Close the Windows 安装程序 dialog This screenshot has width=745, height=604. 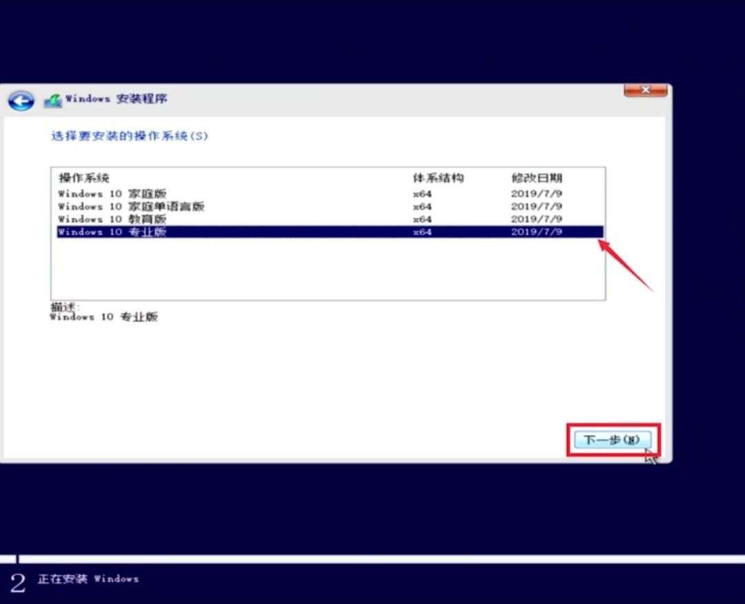coord(645,90)
